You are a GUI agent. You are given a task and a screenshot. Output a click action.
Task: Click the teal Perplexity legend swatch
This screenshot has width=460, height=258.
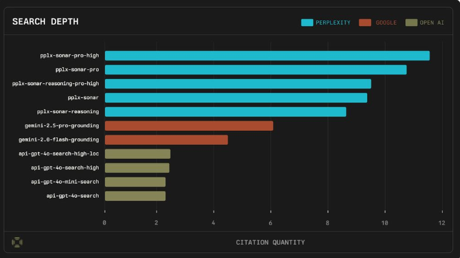(x=307, y=23)
